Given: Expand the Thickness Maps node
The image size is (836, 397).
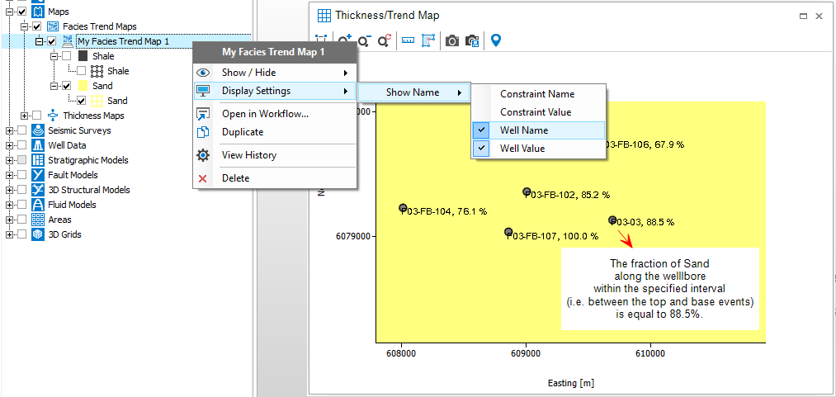Looking at the screenshot, I should (x=25, y=116).
